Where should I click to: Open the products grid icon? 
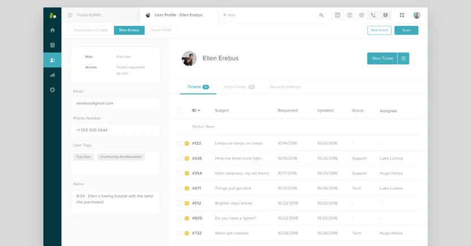click(402, 15)
